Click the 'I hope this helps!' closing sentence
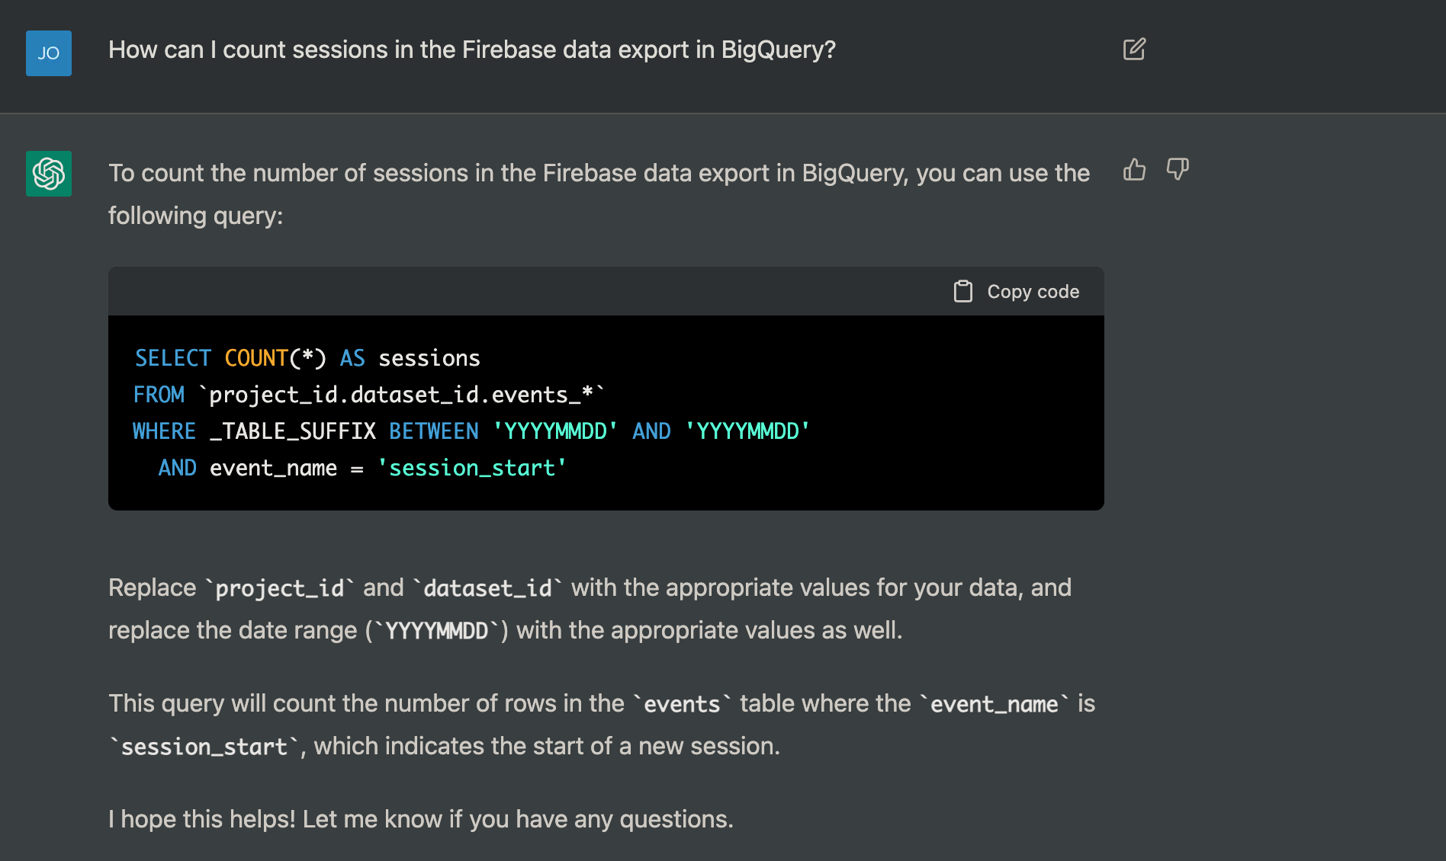 click(x=421, y=819)
